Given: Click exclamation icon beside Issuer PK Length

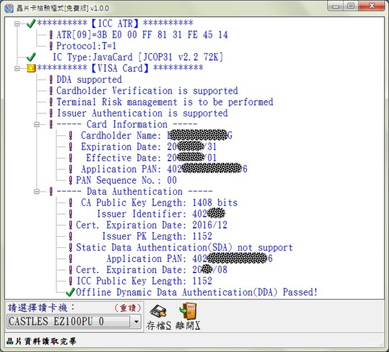Looking at the screenshot, I should [x=71, y=236].
